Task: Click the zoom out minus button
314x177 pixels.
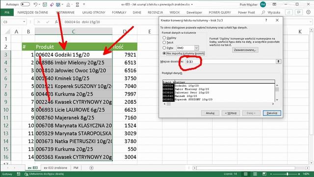Action: tap(271, 174)
